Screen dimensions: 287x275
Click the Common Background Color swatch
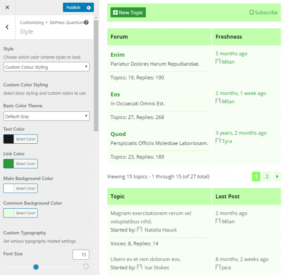pyautogui.click(x=9, y=213)
